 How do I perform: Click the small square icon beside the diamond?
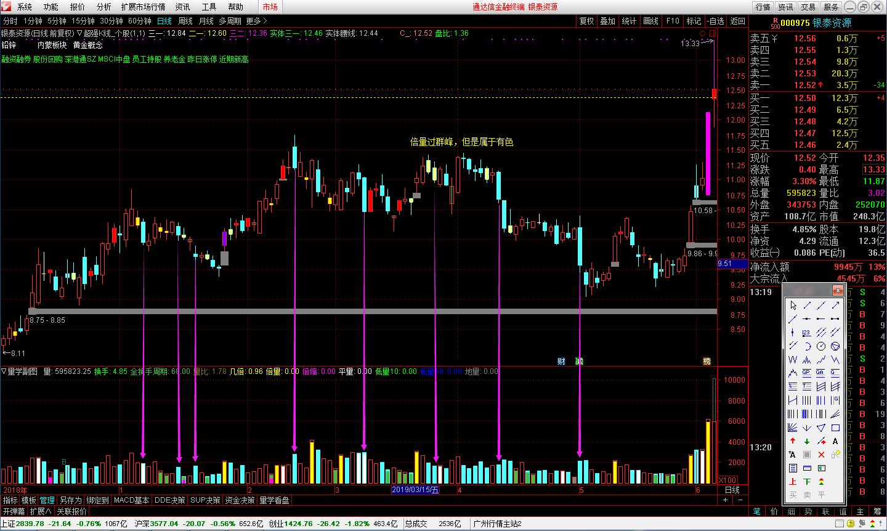(712, 33)
